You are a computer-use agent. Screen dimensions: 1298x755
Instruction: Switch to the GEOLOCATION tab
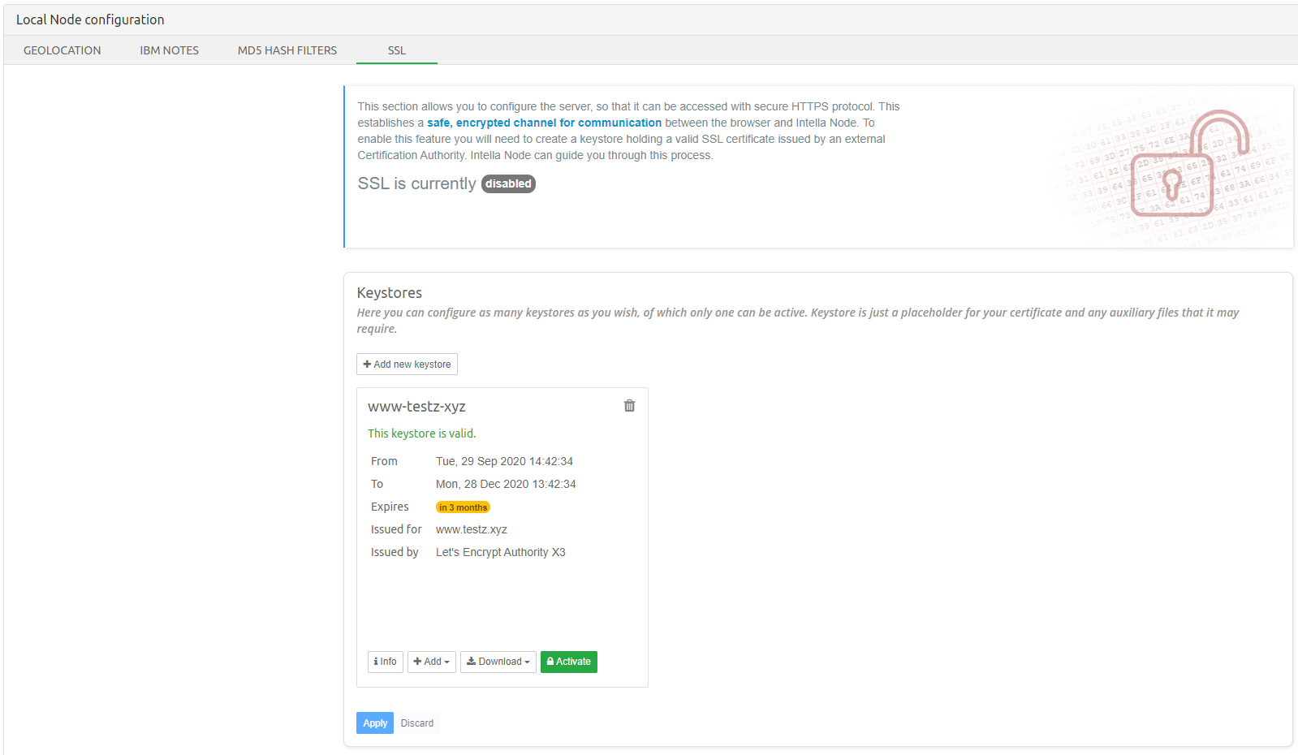63,50
